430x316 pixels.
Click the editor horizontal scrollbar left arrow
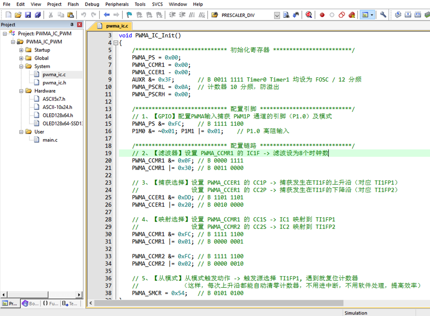click(x=91, y=303)
